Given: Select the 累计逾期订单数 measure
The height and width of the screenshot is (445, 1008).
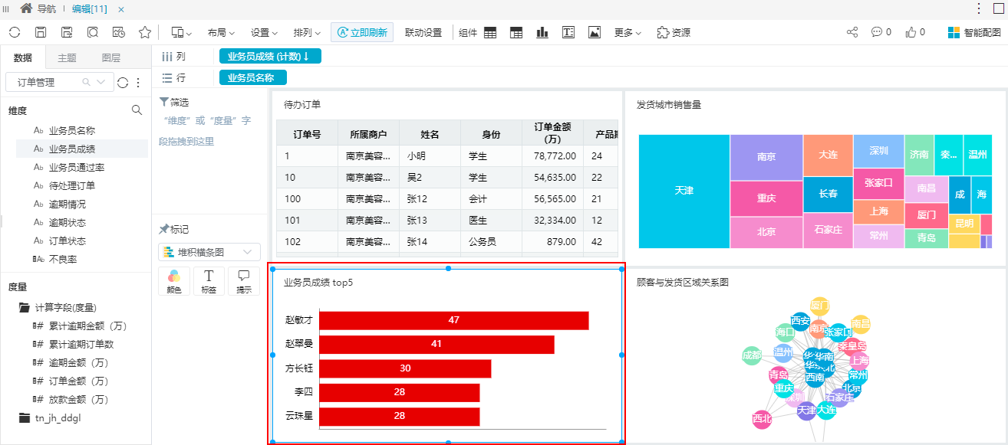Looking at the screenshot, I should tap(82, 344).
